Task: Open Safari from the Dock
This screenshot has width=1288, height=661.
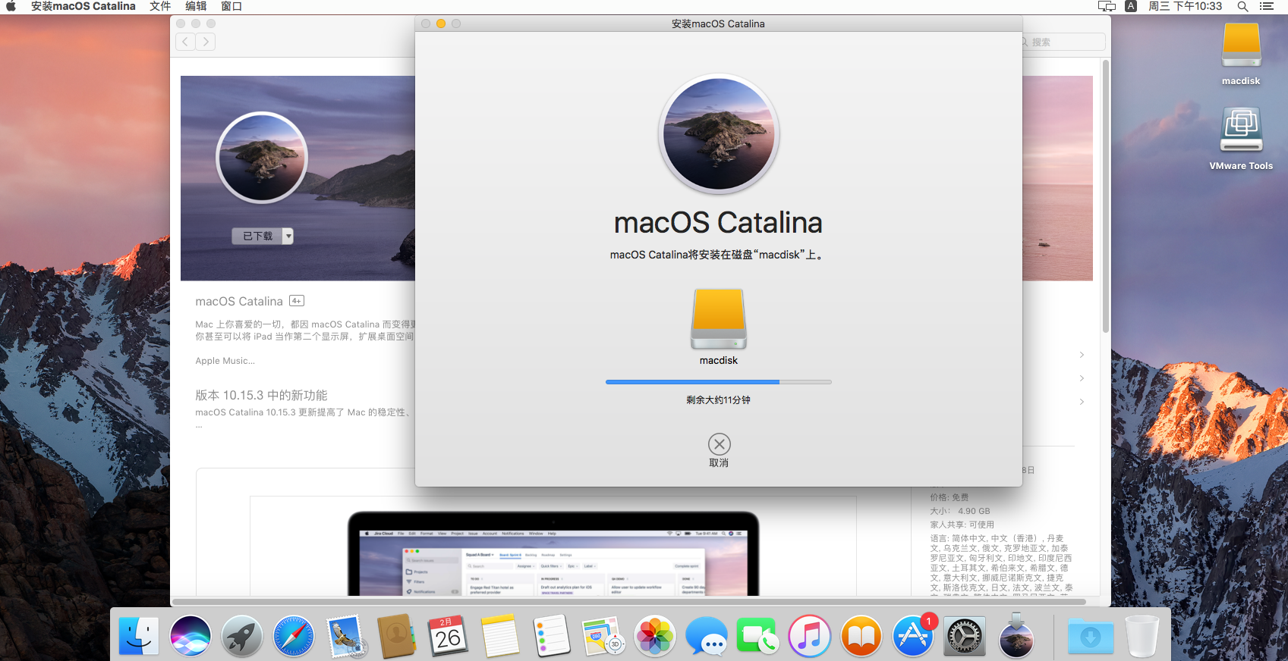Action: pos(294,635)
